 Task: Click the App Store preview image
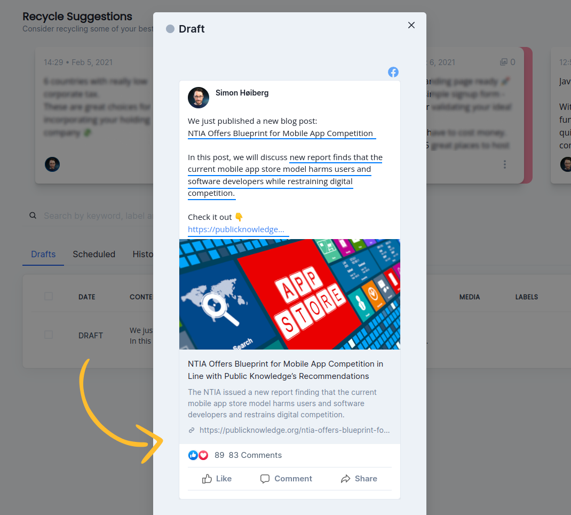point(290,294)
